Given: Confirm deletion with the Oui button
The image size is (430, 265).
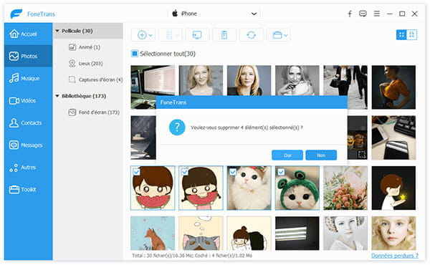Looking at the screenshot, I should coord(287,155).
